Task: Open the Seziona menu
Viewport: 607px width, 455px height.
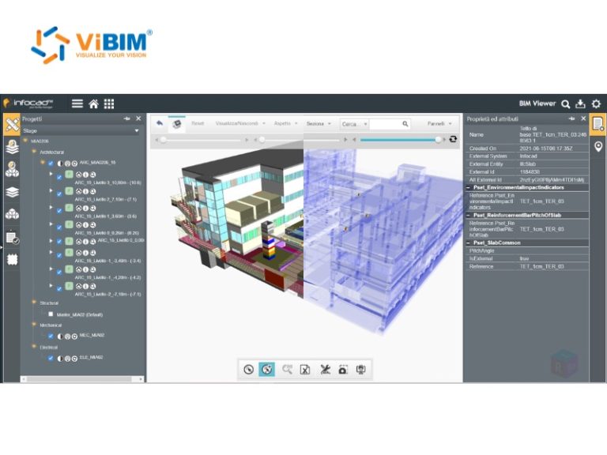Action: pos(319,124)
